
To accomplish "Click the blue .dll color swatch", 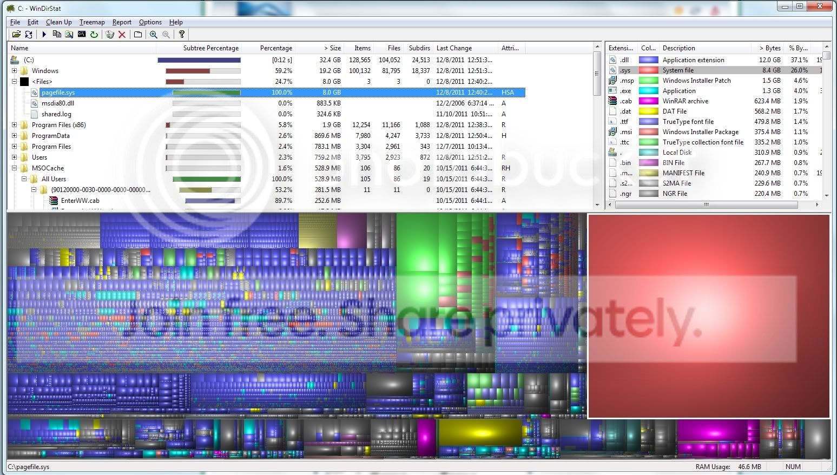I will tap(648, 60).
